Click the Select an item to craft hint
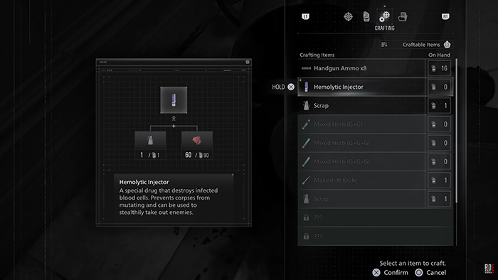The image size is (498, 280). [x=413, y=263]
